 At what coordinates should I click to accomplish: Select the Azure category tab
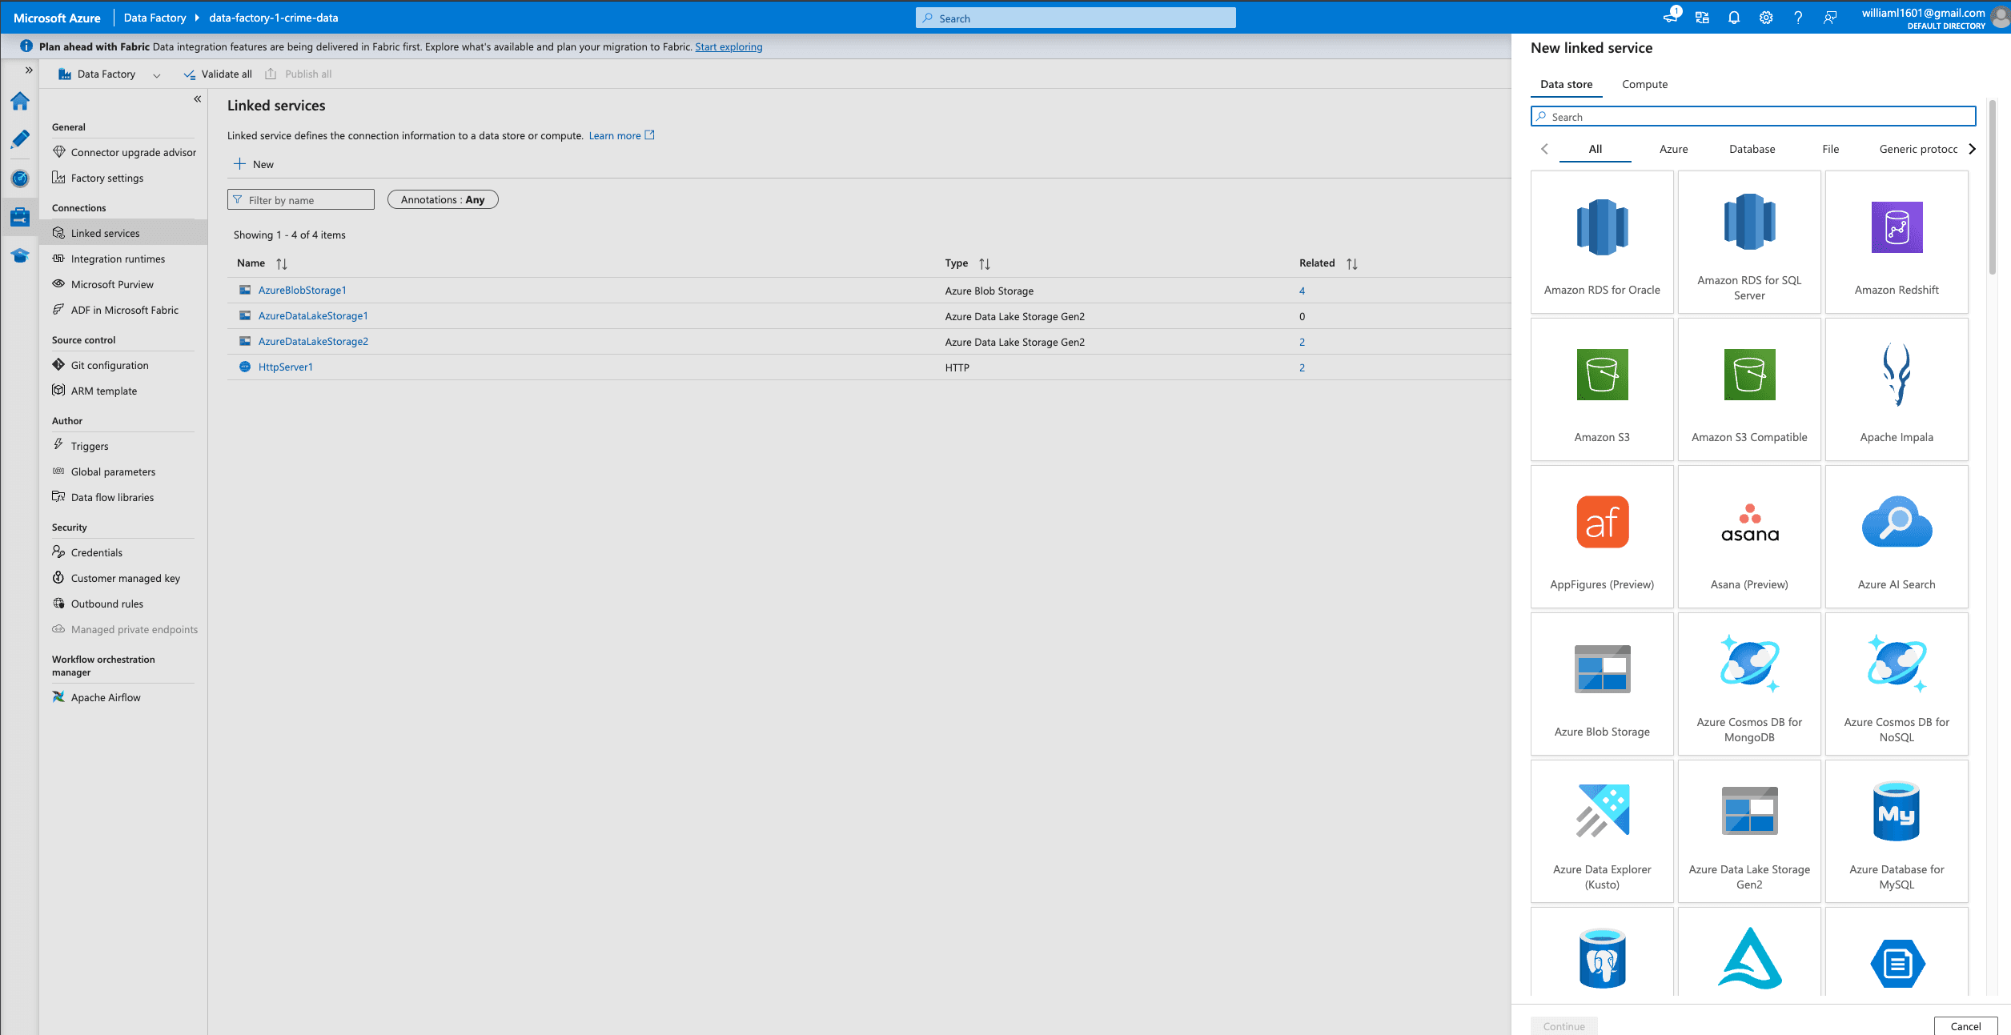click(1673, 149)
